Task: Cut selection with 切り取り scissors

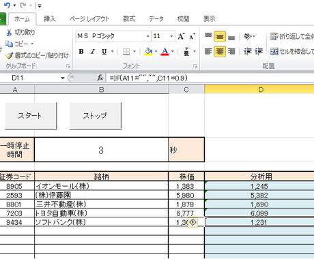Action: click(20, 33)
